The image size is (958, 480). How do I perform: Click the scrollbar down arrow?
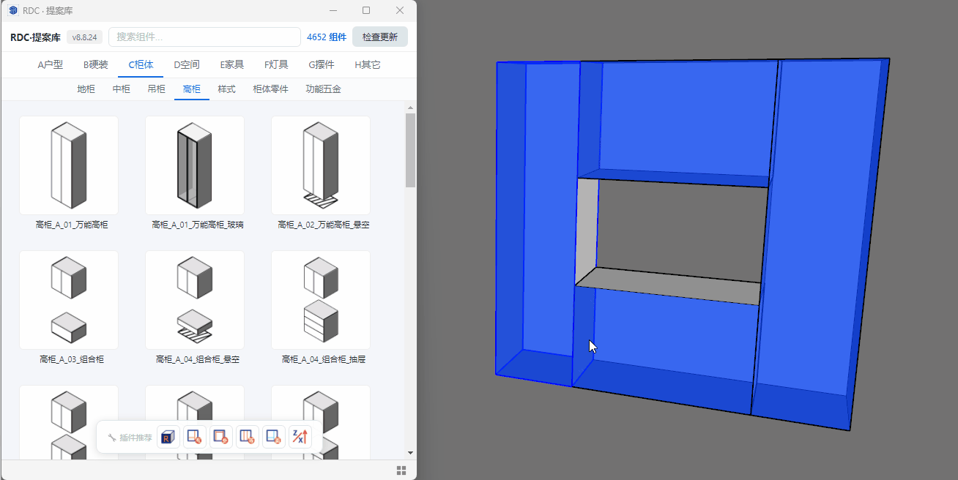[x=410, y=453]
